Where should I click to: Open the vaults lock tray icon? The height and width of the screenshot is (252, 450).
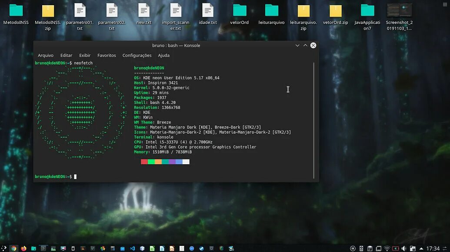point(413,248)
